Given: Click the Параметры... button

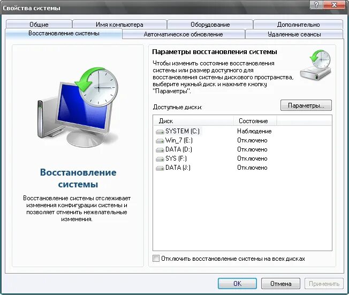Looking at the screenshot, I should 306,105.
